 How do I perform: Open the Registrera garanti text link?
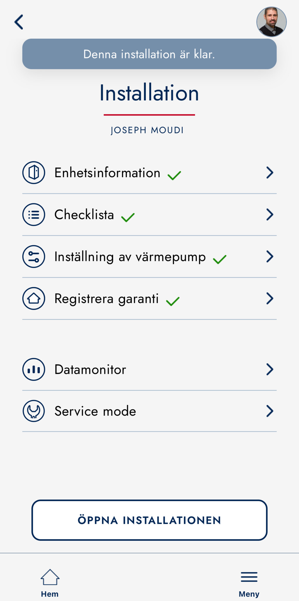(107, 299)
